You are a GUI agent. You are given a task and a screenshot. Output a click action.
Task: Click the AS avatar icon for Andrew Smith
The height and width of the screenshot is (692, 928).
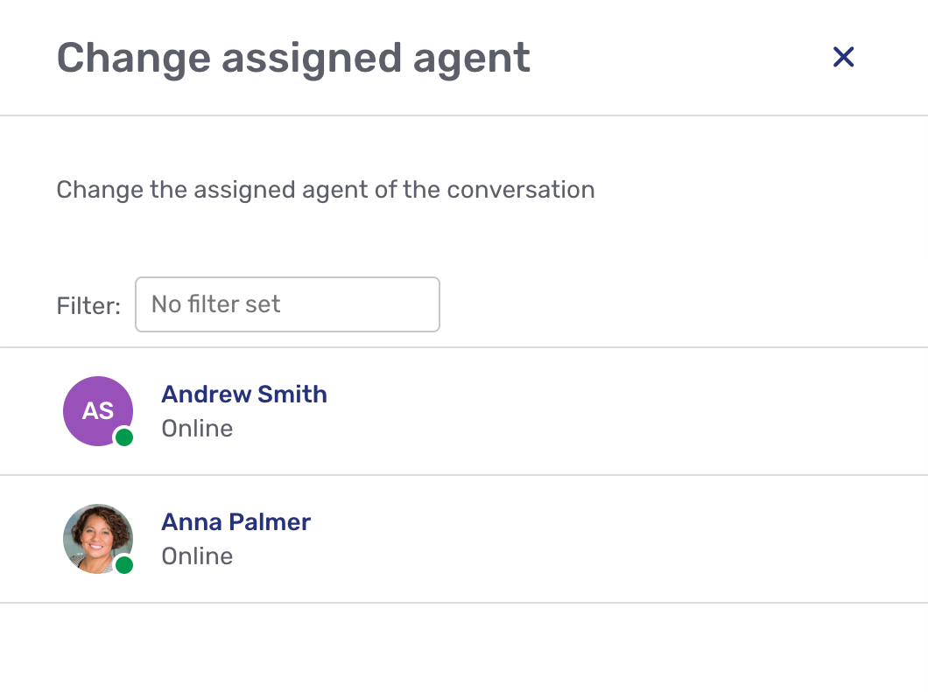click(97, 411)
